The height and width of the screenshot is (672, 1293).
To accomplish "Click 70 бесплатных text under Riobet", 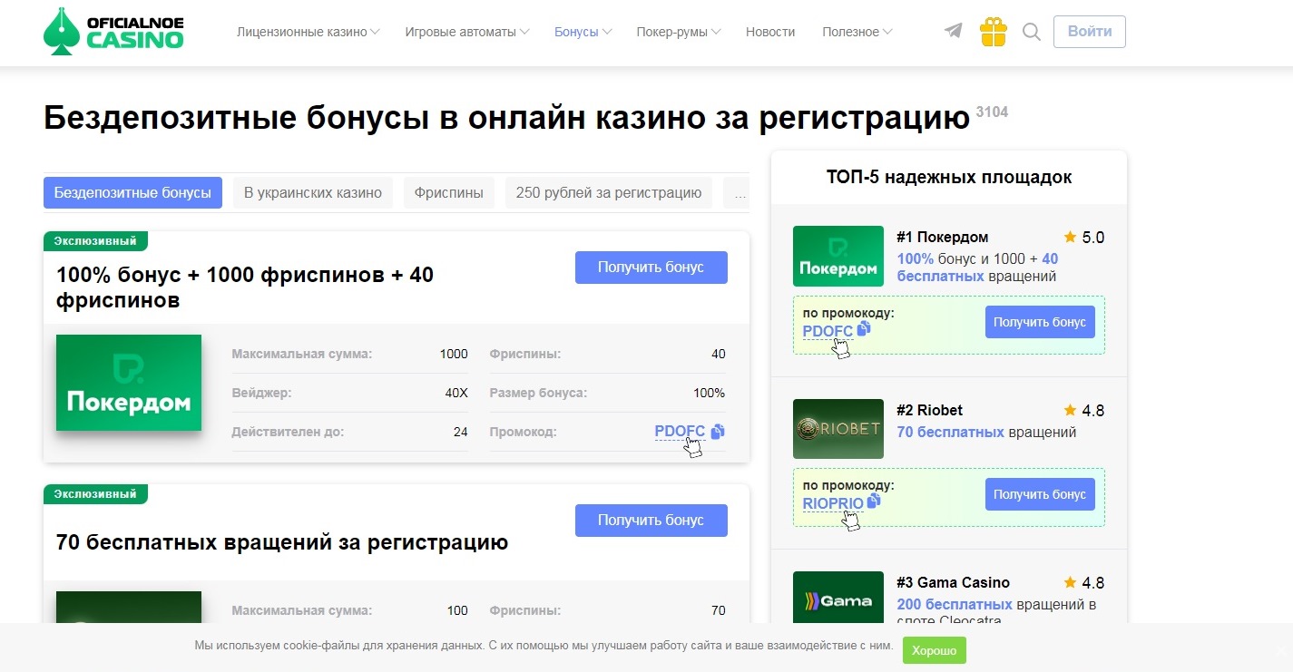I will coord(950,433).
